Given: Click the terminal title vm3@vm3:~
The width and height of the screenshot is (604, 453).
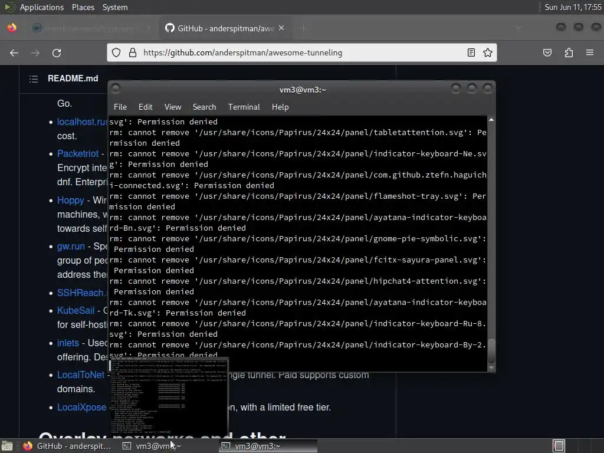Looking at the screenshot, I should coord(303,90).
